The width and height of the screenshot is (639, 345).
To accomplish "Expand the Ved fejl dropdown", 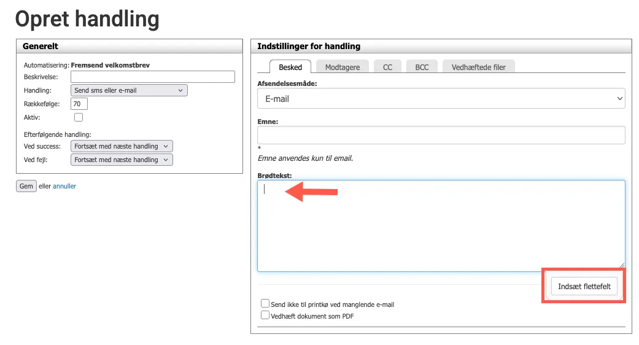I will pos(122,160).
